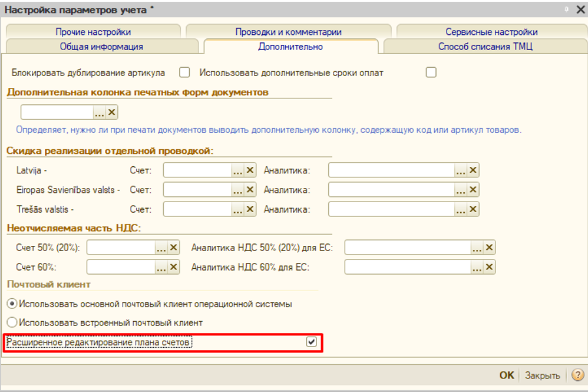Screen dimensions: 588x392
Task: Clear Аналитика НДС 60% для ЕС field
Action: click(x=489, y=267)
